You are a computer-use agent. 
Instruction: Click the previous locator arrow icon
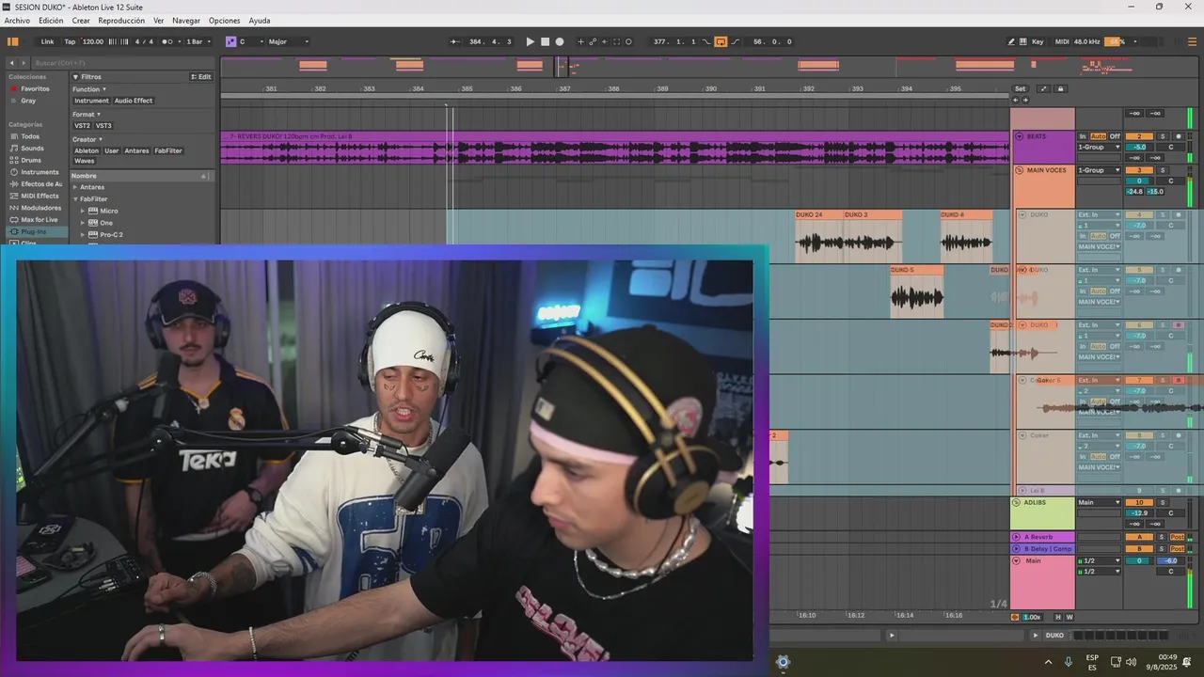(1016, 100)
